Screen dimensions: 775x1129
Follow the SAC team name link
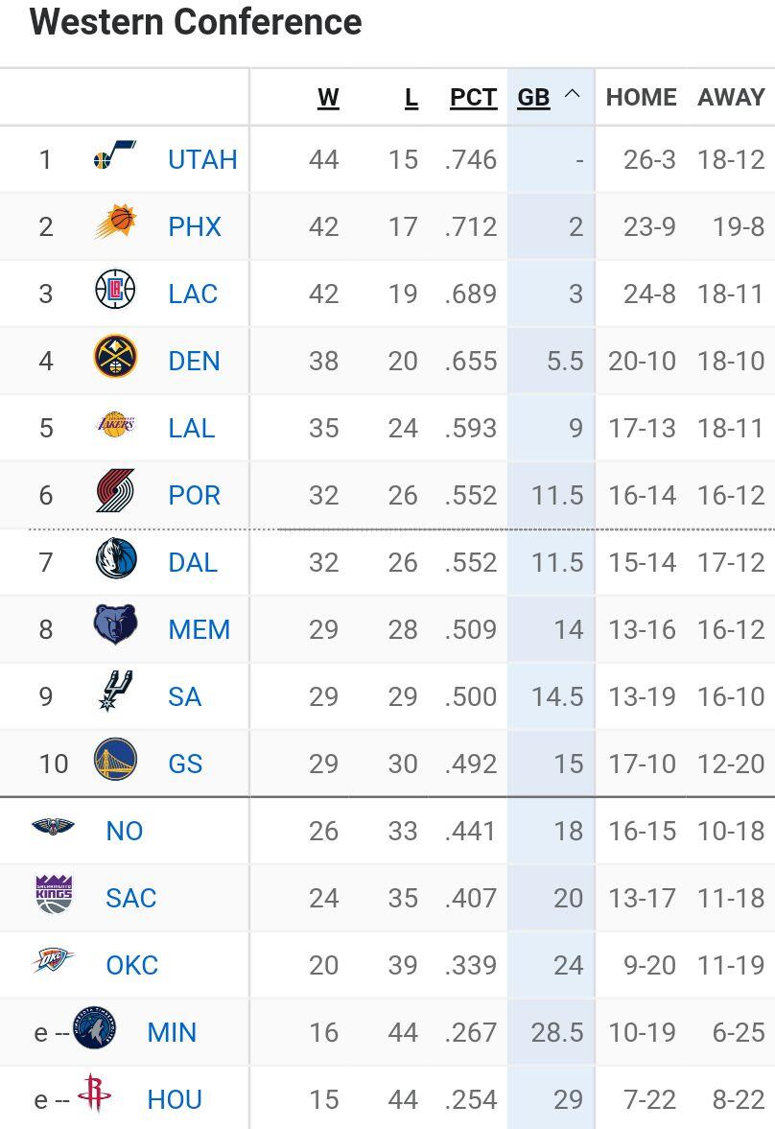130,898
